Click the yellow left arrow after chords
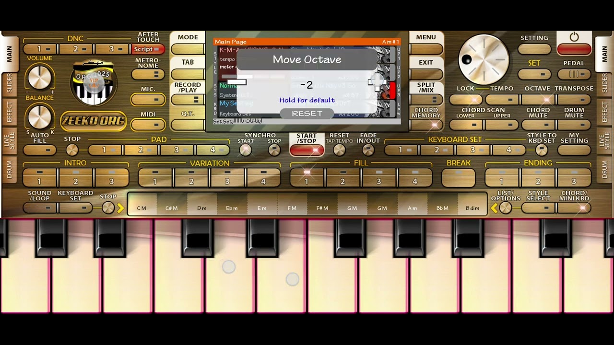Image resolution: width=614 pixels, height=345 pixels. (494, 208)
